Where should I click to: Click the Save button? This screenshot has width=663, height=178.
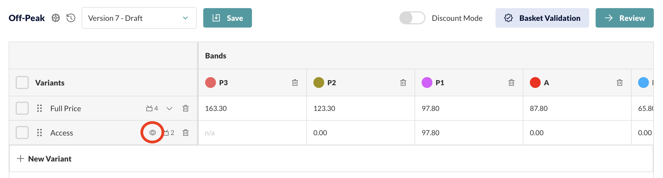(x=228, y=18)
